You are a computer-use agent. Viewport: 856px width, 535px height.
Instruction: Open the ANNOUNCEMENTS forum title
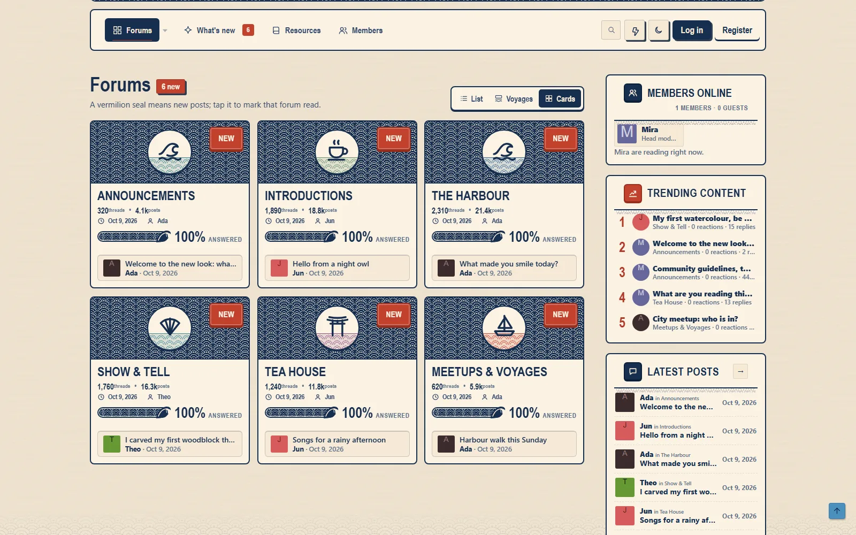point(146,196)
